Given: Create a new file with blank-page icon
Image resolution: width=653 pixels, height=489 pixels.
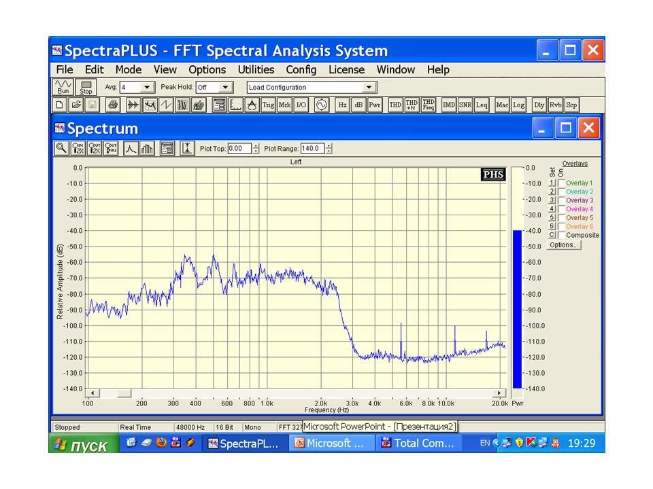Looking at the screenshot, I should [59, 105].
